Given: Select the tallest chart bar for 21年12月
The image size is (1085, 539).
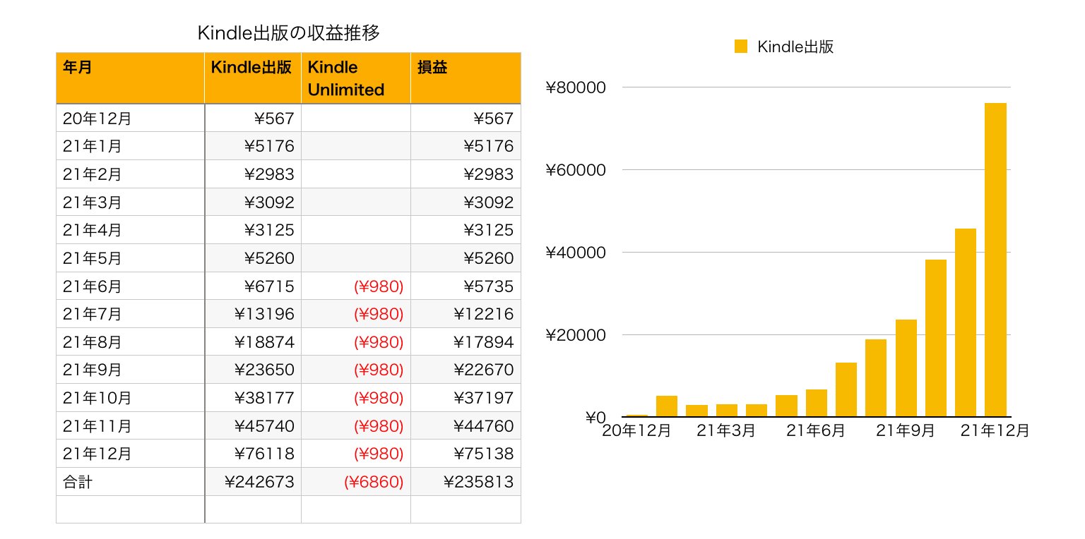Looking at the screenshot, I should click(995, 260).
